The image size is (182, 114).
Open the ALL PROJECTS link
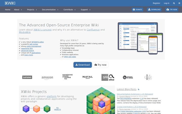pos(57,109)
